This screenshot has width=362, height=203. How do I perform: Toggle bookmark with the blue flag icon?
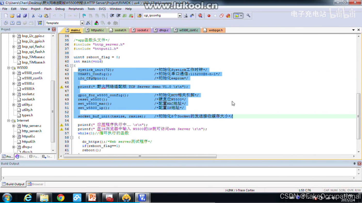[x=84, y=16]
